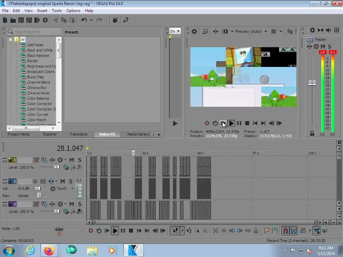This screenshot has width=343, height=257.
Task: Select the Bump Map plug-in
Action: 36,77
